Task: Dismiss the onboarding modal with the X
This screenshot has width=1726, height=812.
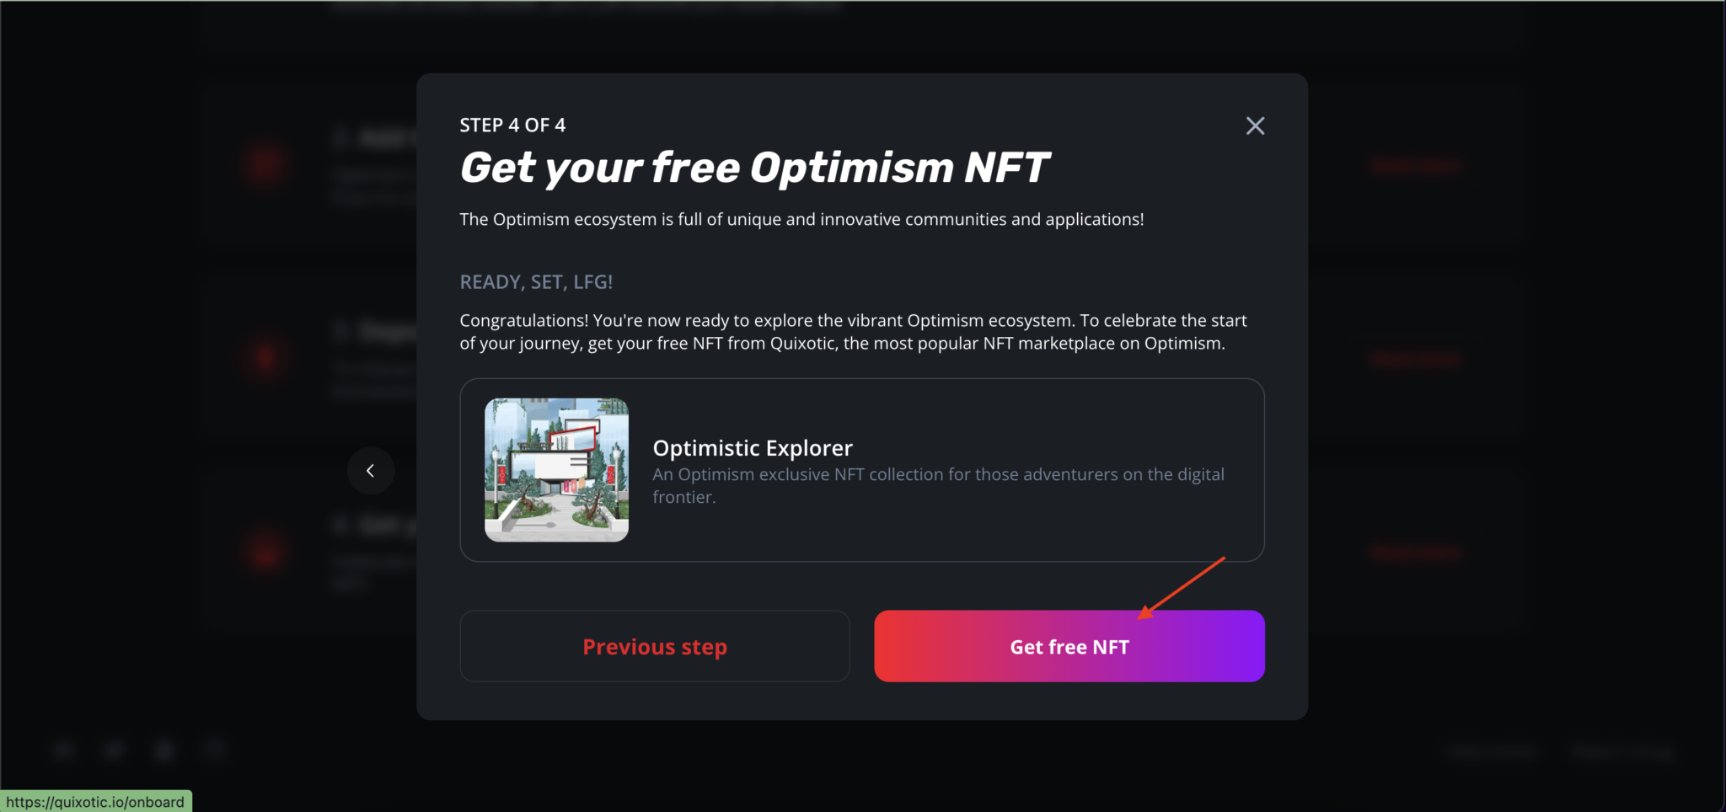Action: pos(1254,125)
